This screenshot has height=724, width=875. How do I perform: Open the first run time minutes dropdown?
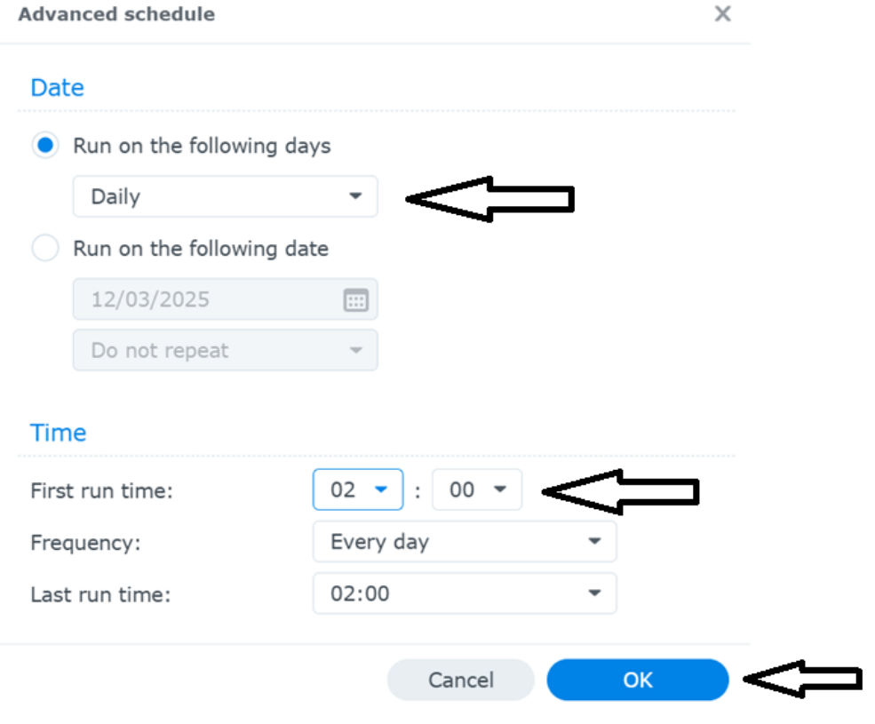click(477, 489)
